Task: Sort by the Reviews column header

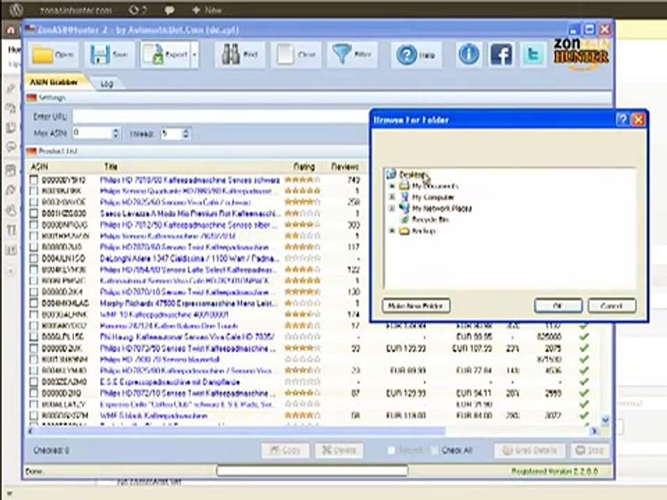Action: 345,166
